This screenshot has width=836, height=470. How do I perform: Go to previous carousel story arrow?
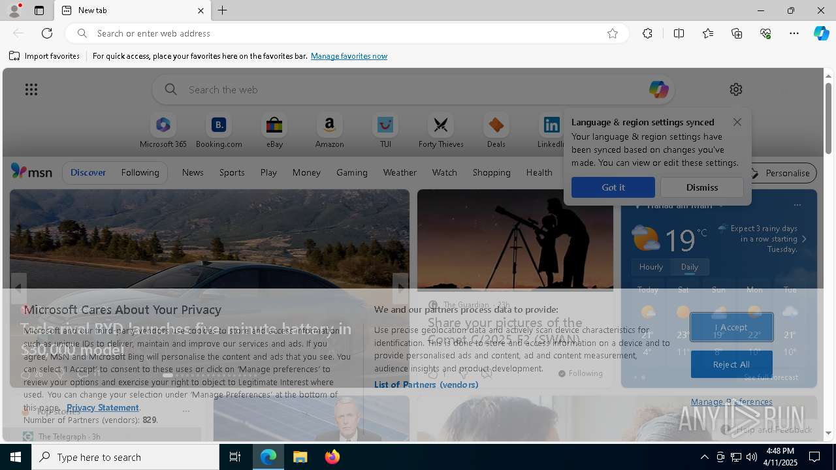18,287
